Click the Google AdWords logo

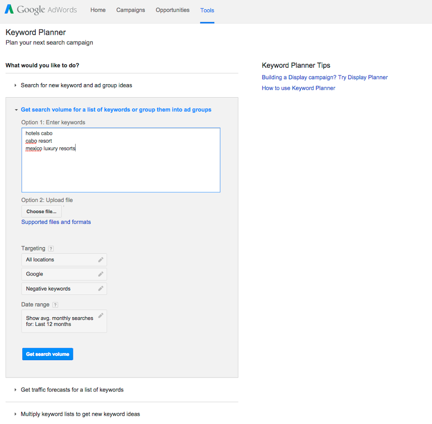tap(41, 10)
